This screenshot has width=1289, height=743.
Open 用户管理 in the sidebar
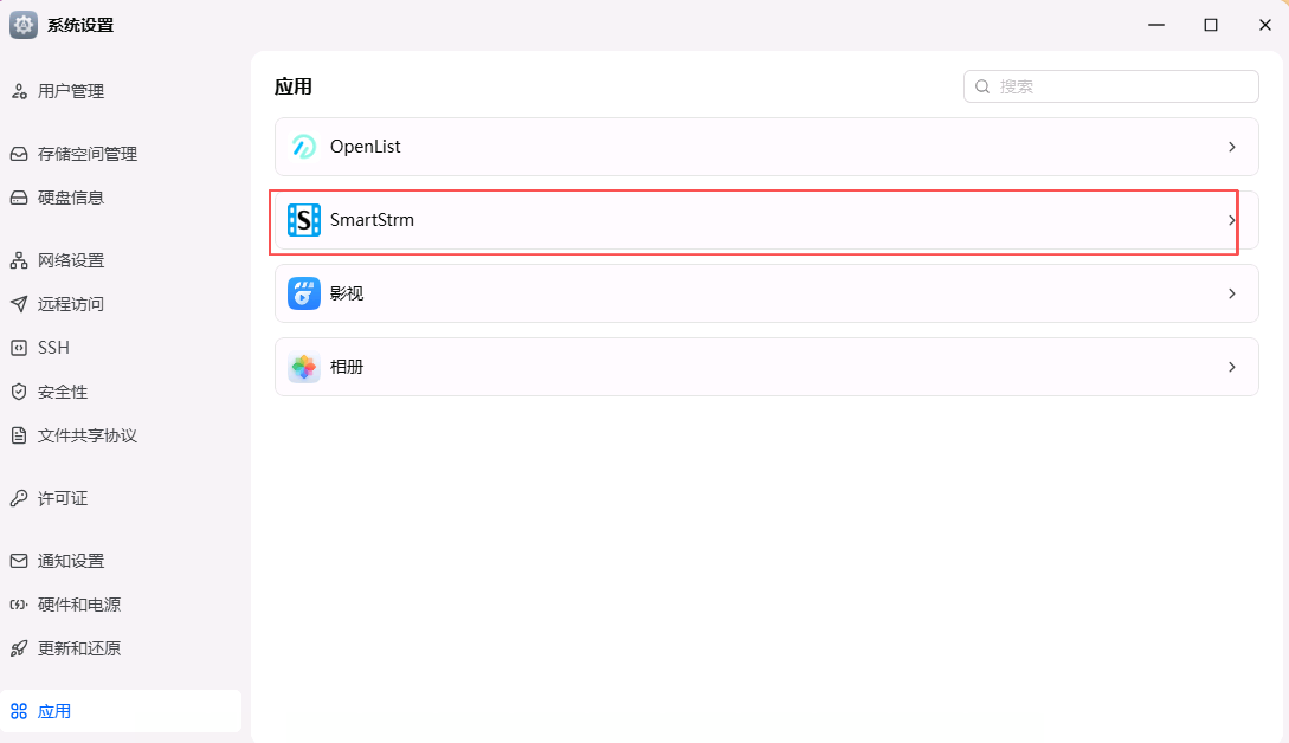coord(70,91)
